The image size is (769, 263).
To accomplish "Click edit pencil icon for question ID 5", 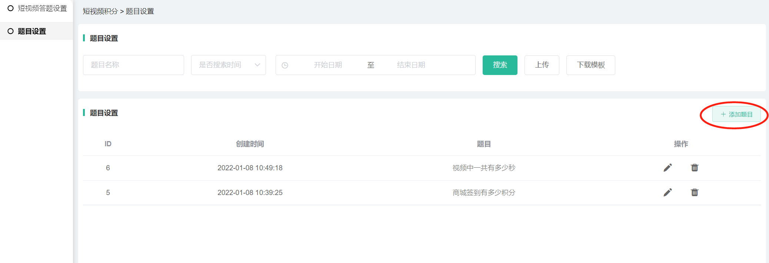I will (x=668, y=192).
